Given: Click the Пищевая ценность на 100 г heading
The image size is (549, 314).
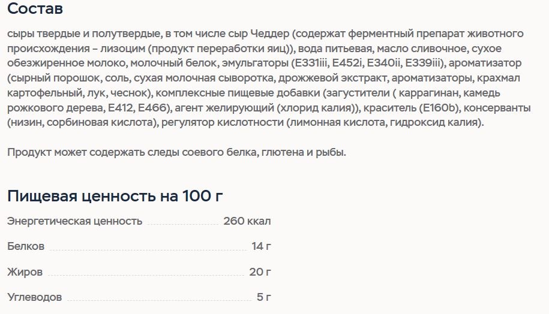Looking at the screenshot, I should 115,196.
